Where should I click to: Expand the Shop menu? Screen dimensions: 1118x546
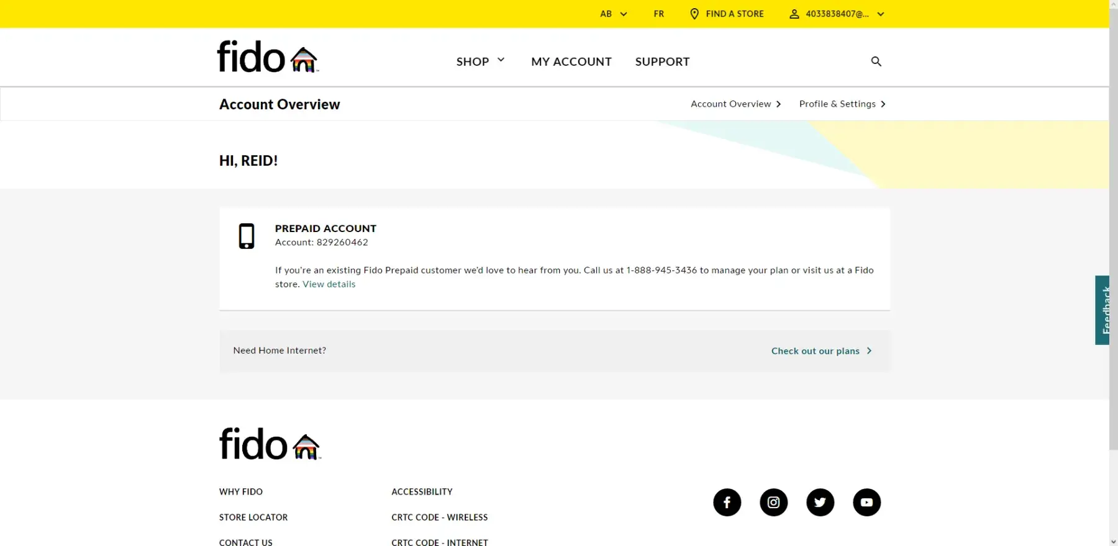click(481, 61)
